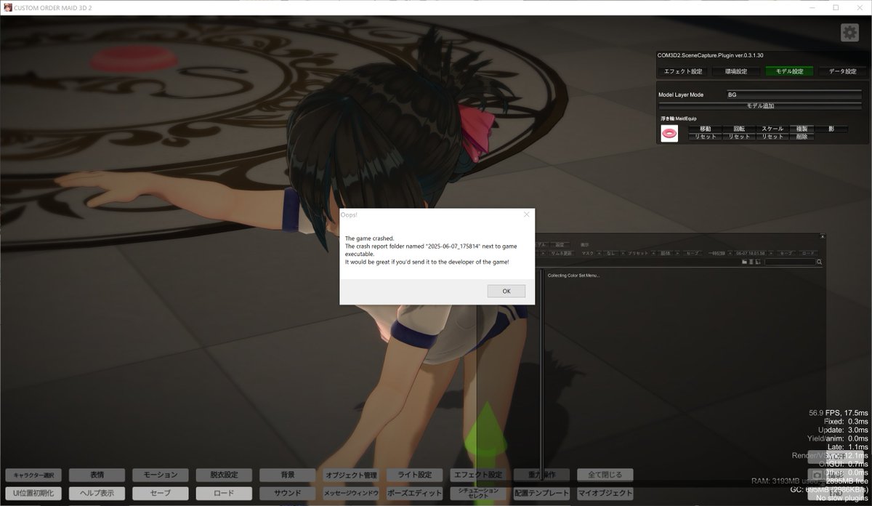Close the item browser panel with its X icon

coord(821,236)
